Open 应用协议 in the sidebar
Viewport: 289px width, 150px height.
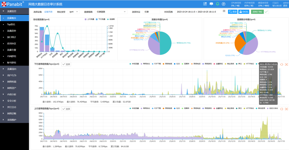(14, 44)
